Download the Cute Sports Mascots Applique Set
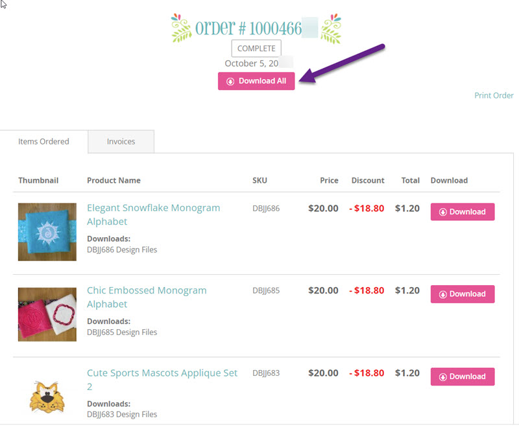Viewport: 519px width, 427px height. [x=463, y=376]
